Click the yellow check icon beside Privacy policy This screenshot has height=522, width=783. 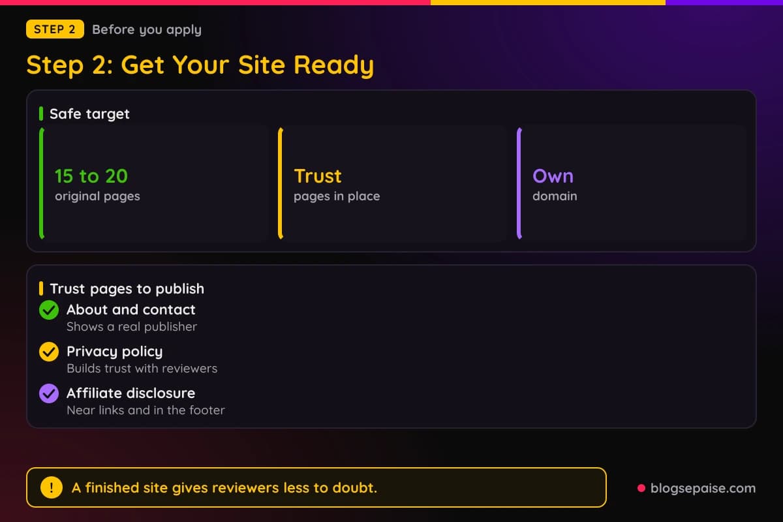click(49, 352)
